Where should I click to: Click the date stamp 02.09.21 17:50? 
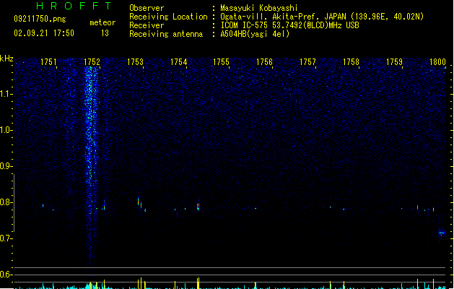pyautogui.click(x=44, y=33)
